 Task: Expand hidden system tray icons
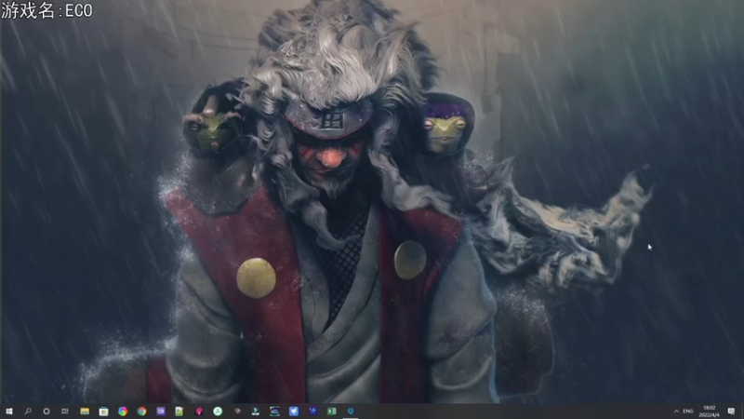click(x=676, y=412)
